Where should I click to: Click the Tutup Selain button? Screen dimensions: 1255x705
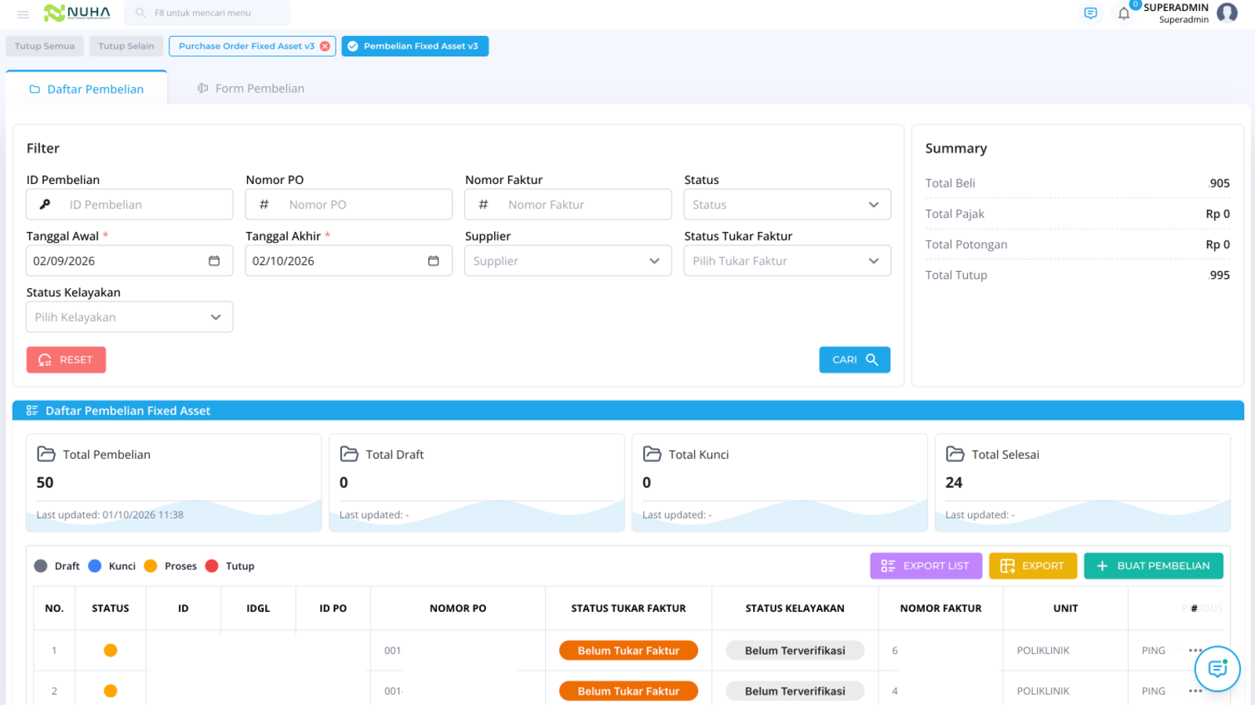(126, 46)
